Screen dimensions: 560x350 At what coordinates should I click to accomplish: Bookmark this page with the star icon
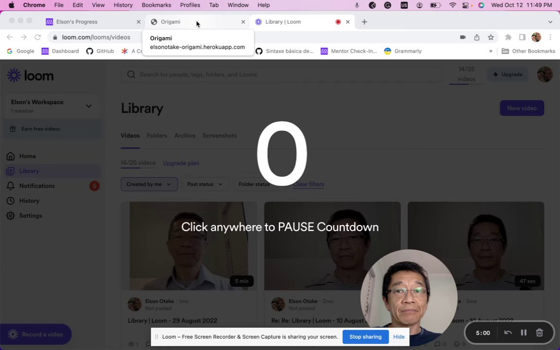(490, 37)
